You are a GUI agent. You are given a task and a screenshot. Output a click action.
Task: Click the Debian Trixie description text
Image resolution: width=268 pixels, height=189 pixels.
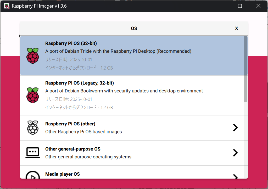point(118,51)
